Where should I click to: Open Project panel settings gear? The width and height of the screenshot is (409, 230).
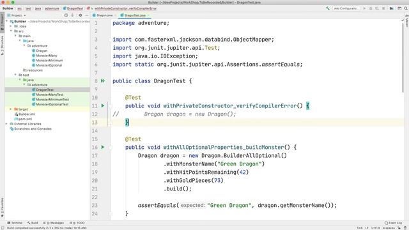pyautogui.click(x=81, y=15)
